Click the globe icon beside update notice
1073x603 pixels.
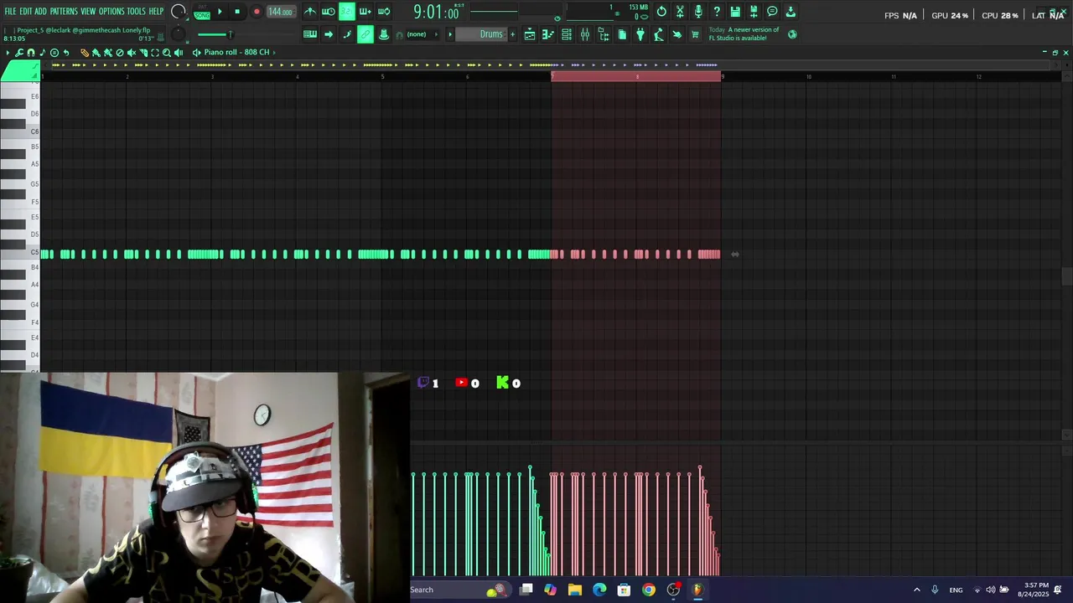(x=792, y=34)
